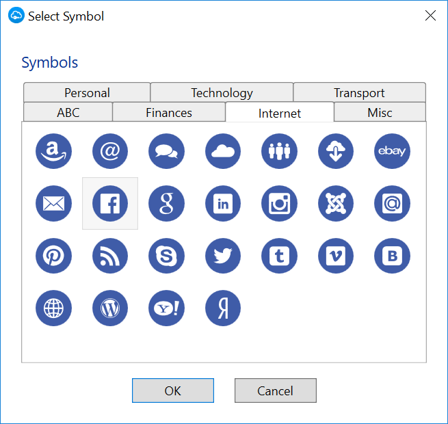Select the Twitter bird symbol
Viewport: 448px width, 424px height.
pyautogui.click(x=223, y=256)
